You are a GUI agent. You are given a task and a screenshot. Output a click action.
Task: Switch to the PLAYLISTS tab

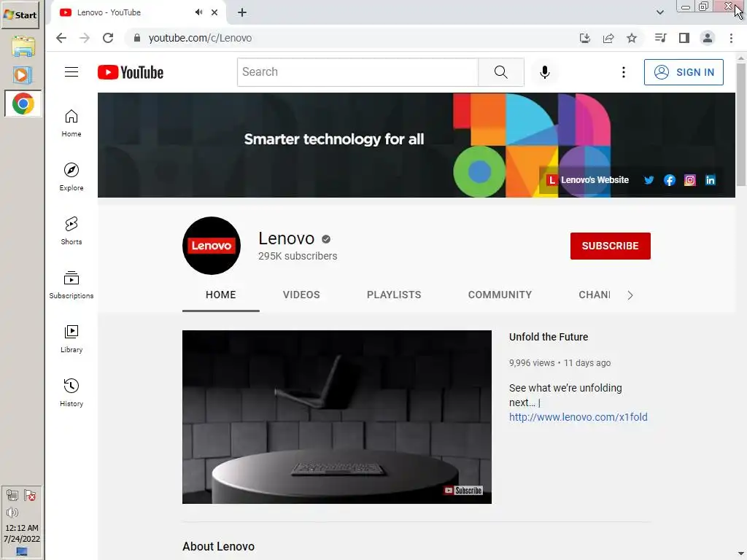pyautogui.click(x=394, y=295)
